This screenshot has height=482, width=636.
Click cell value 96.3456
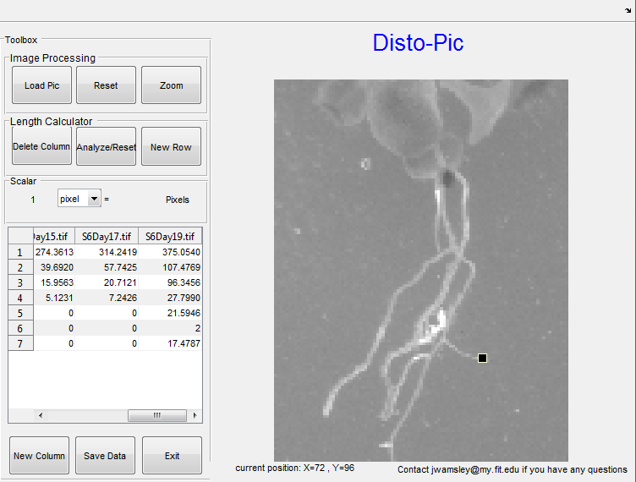click(x=170, y=282)
